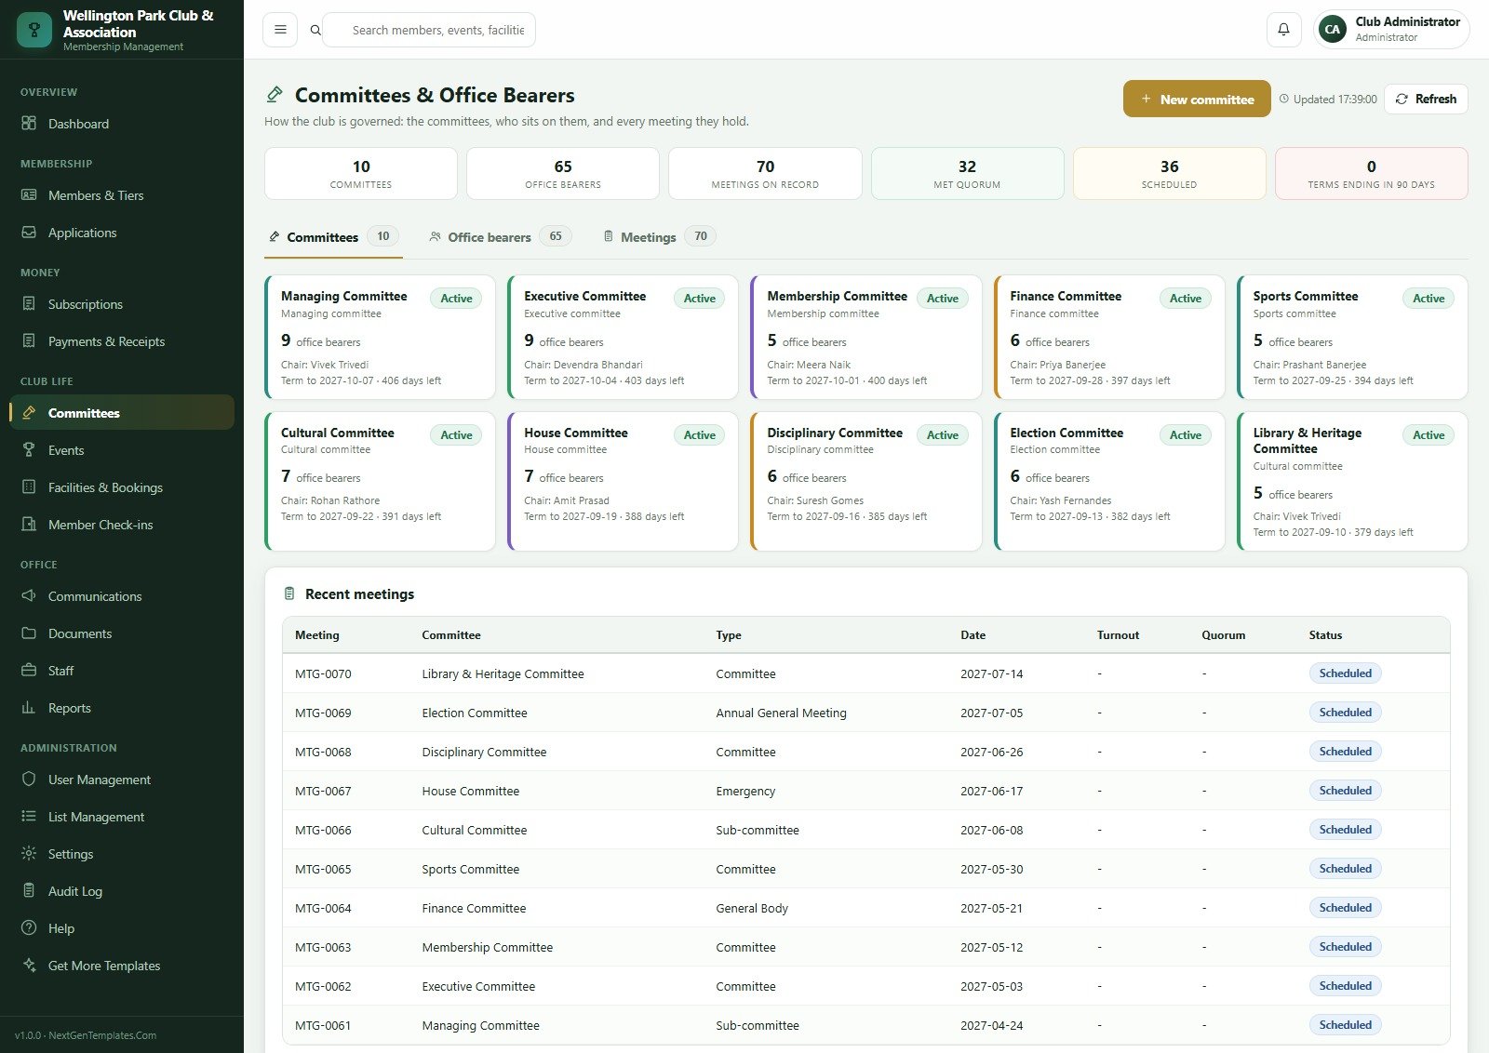Select meeting row MTG-0067
Image resolution: width=1489 pixels, height=1053 pixels.
point(865,791)
